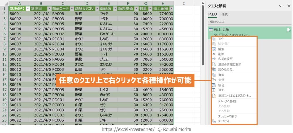Choose 最新の情報に更新 from the context menu
Screen dimensions: 293x133
coord(230,64)
